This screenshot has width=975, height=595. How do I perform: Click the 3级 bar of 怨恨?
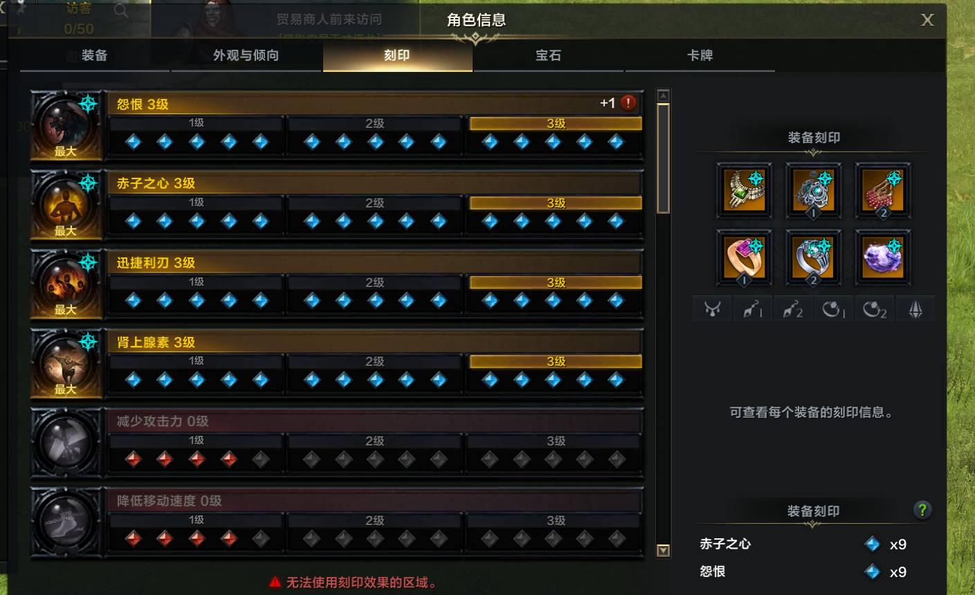coord(556,124)
